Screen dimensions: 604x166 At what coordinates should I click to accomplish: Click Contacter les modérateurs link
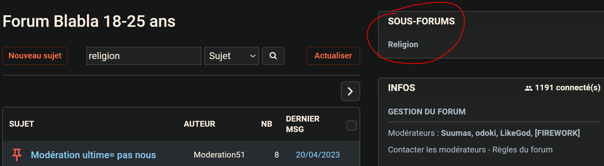coord(437,150)
